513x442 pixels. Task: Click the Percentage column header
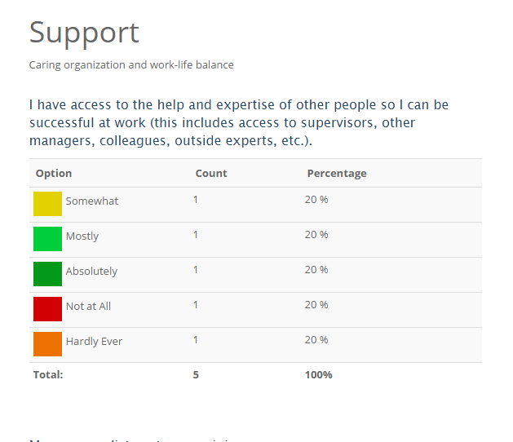(x=337, y=173)
